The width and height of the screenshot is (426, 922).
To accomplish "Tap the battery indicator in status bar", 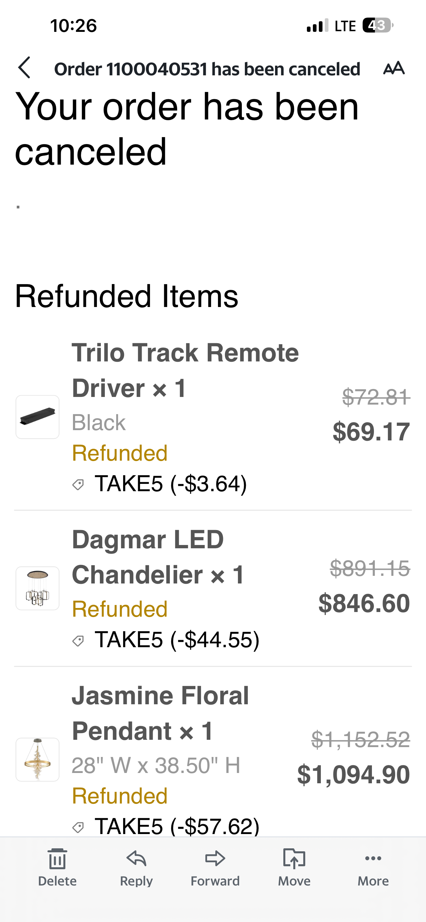I will pos(377,26).
